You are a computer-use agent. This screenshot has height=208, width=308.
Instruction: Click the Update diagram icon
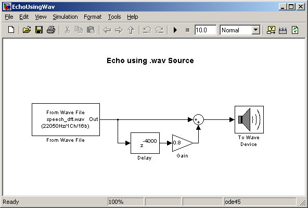(x=295, y=30)
